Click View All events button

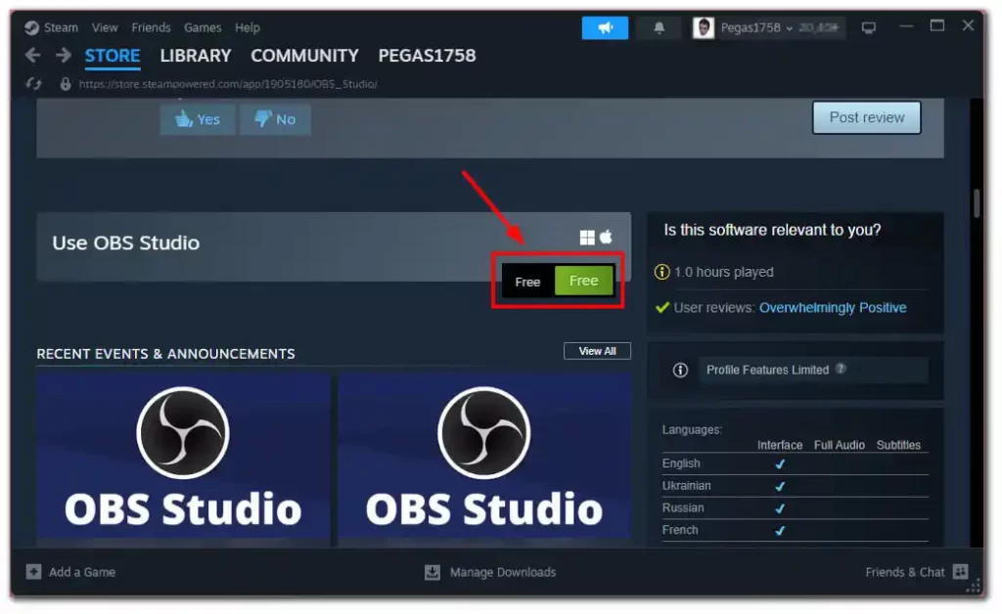[597, 351]
